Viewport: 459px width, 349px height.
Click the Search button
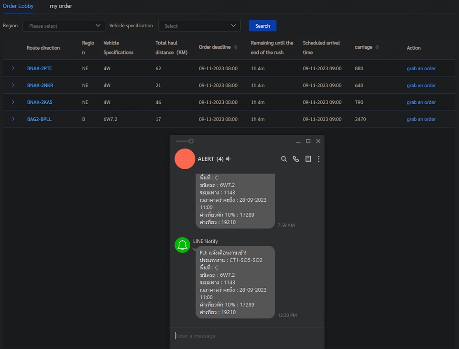(x=262, y=26)
